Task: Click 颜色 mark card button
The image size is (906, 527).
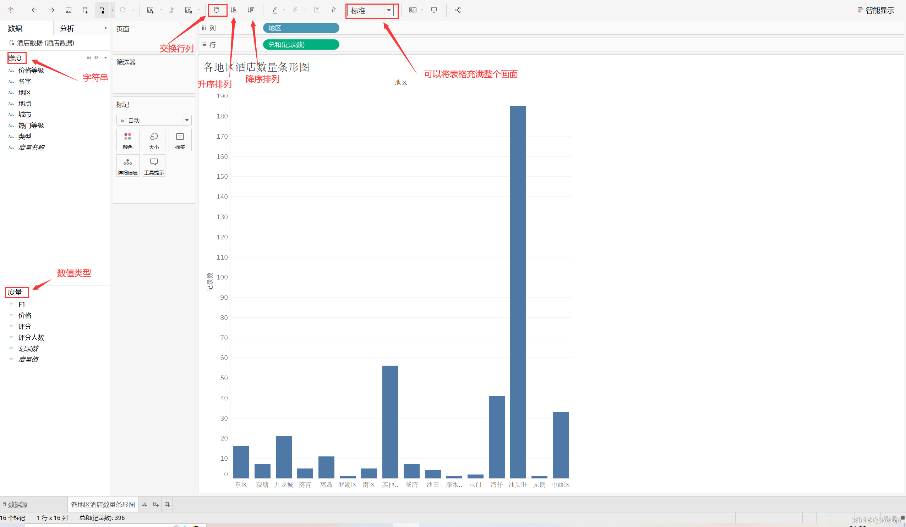Action: tap(128, 140)
